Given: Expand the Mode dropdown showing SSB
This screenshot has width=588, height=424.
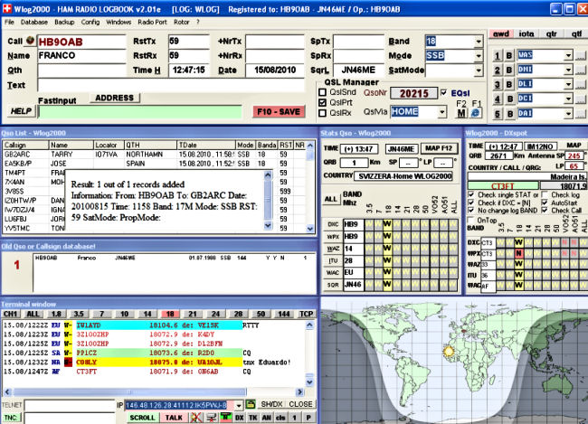Looking at the screenshot, I should (x=478, y=55).
